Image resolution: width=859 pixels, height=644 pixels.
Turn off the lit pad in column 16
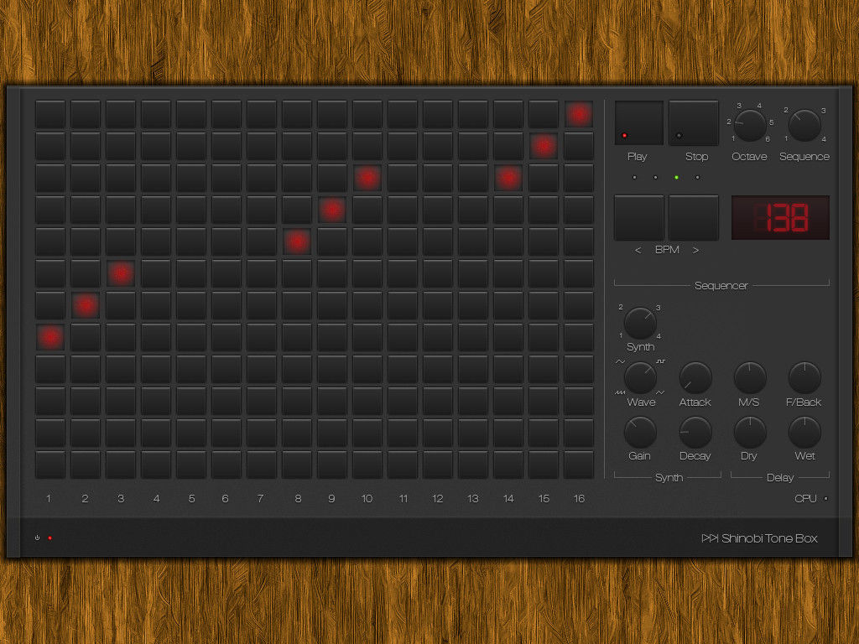click(x=579, y=114)
